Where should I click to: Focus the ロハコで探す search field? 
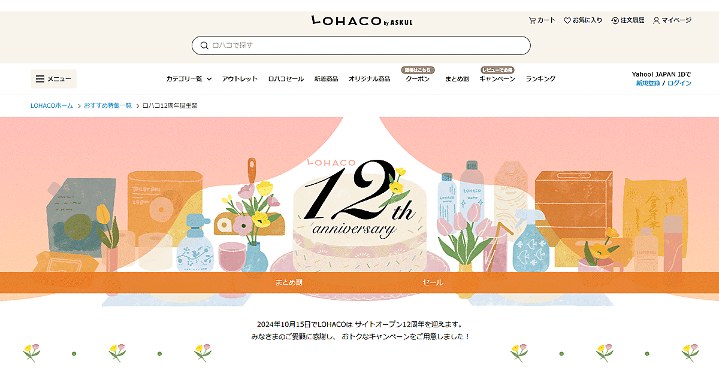pos(361,45)
